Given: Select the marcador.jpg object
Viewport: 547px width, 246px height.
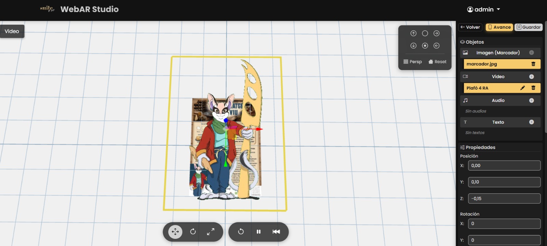Looking at the screenshot, I should click(x=502, y=64).
